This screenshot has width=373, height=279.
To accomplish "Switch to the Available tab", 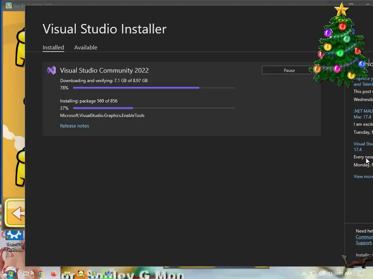I will point(86,48).
